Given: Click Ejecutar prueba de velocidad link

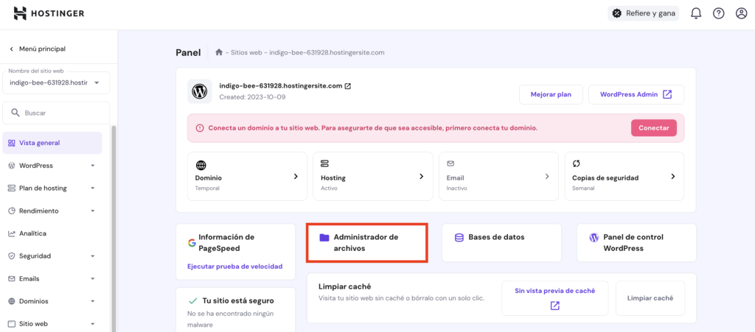Looking at the screenshot, I should tap(234, 266).
